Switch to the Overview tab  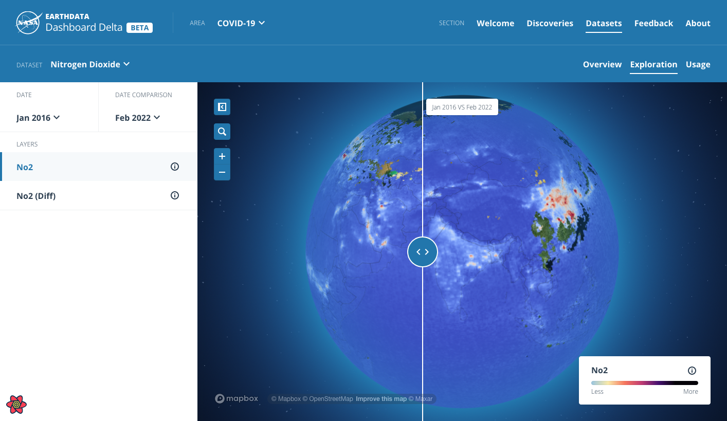(x=602, y=64)
